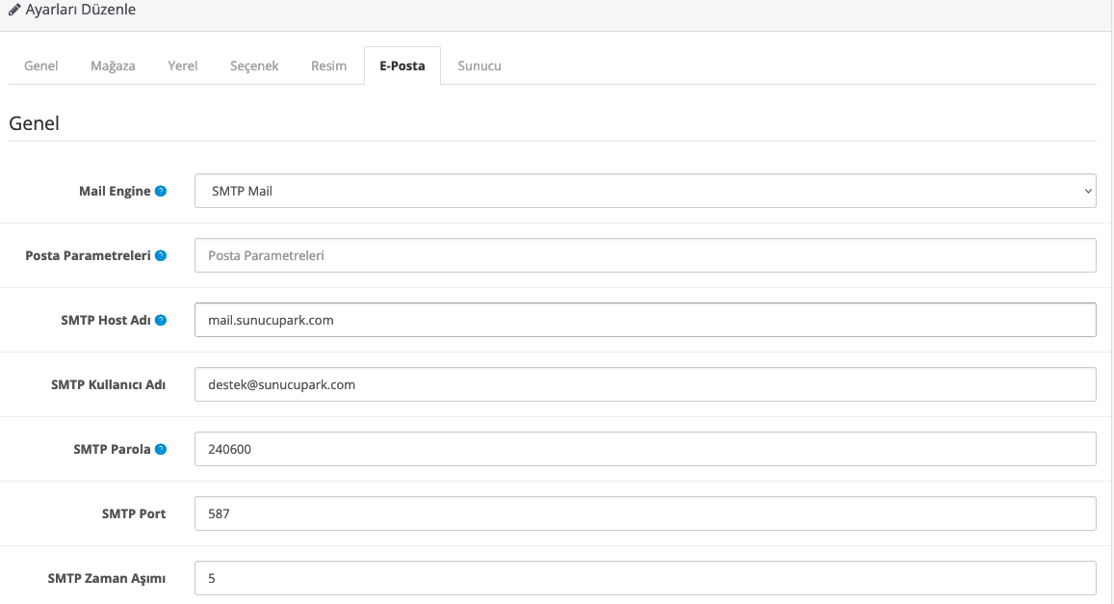Click the SMTP Zaman Aşımı field

tap(645, 578)
